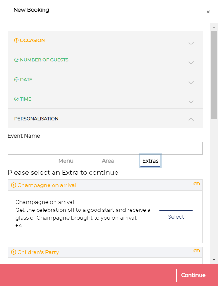Expand the TIME section chevron
Viewport: 218px width, 286px height.
pos(191,102)
